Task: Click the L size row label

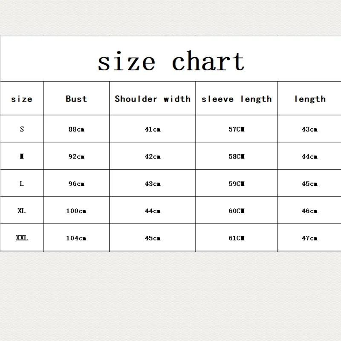Action: pyautogui.click(x=22, y=183)
